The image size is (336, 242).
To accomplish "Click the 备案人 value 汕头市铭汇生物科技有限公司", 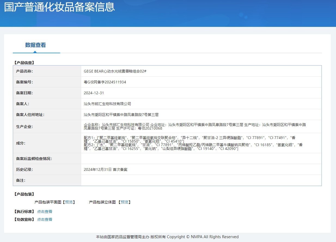I will tap(108, 104).
